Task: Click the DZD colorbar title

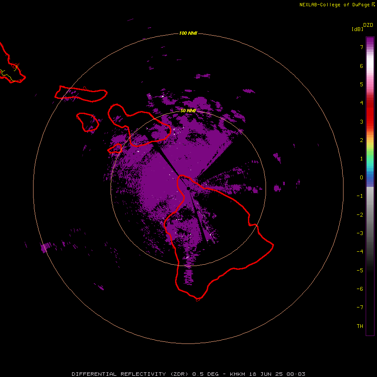Action: [x=368, y=25]
